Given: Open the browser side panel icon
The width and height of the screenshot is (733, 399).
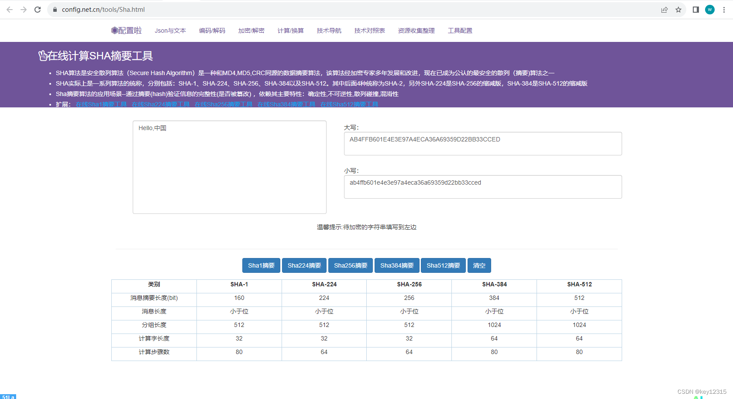Looking at the screenshot, I should tap(696, 10).
